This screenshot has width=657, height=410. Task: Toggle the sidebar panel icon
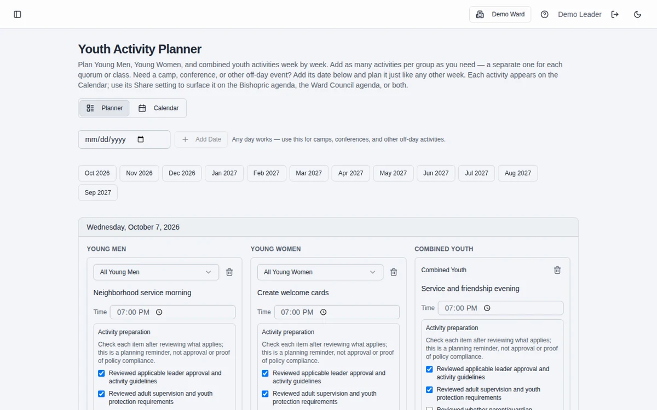(18, 14)
